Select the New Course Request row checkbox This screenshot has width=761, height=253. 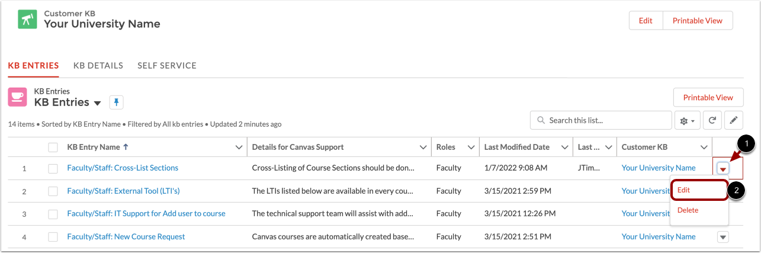click(53, 237)
